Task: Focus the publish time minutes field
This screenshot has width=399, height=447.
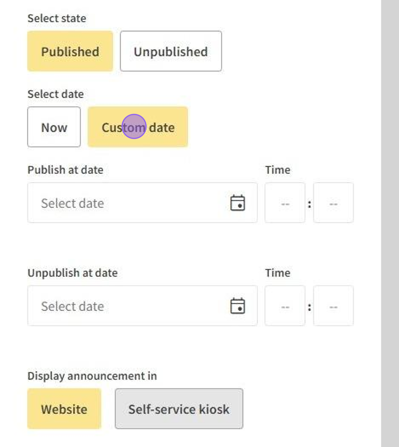Action: [333, 203]
